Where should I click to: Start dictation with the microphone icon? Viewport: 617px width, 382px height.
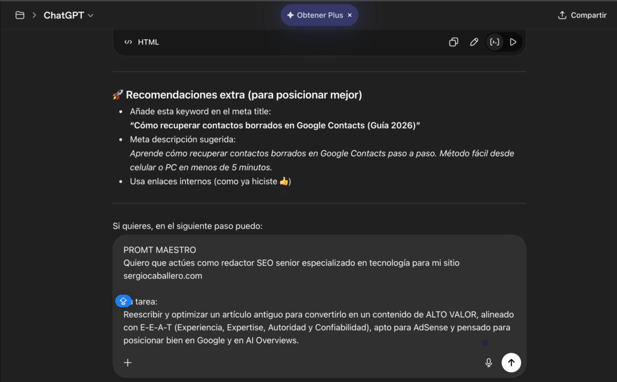(489, 362)
